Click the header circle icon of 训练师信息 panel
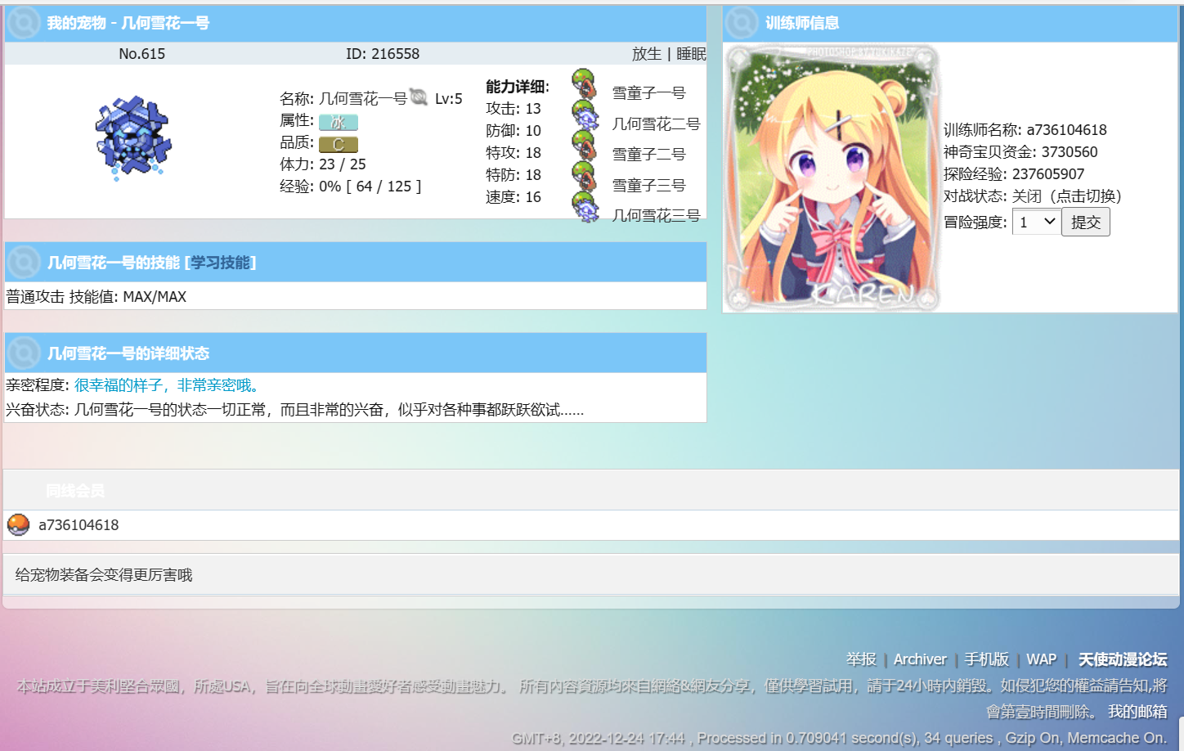Image resolution: width=1184 pixels, height=751 pixels. pyautogui.click(x=742, y=23)
